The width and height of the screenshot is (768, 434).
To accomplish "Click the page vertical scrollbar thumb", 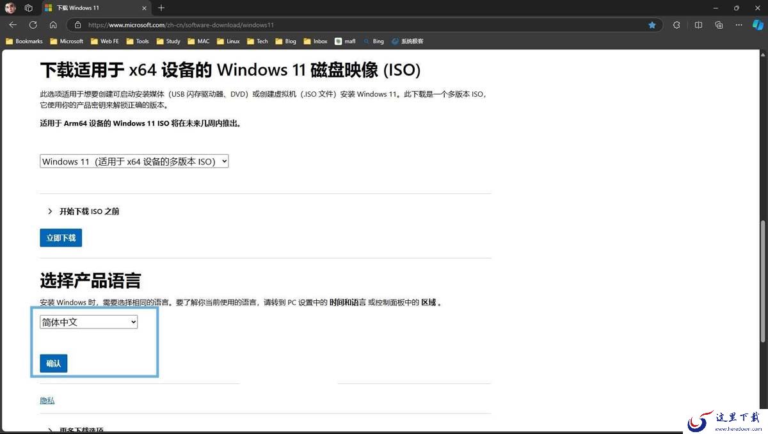I will 762,281.
